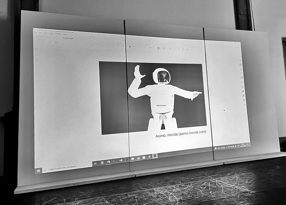Click the Read mode icon
The width and height of the screenshot is (286, 205).
(x=164, y=48)
